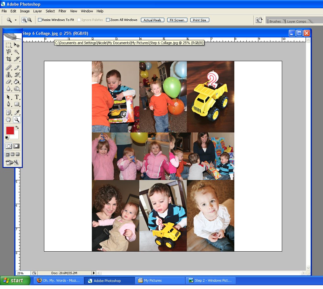Click the Actual Pixels button
323x289 pixels.
point(152,20)
